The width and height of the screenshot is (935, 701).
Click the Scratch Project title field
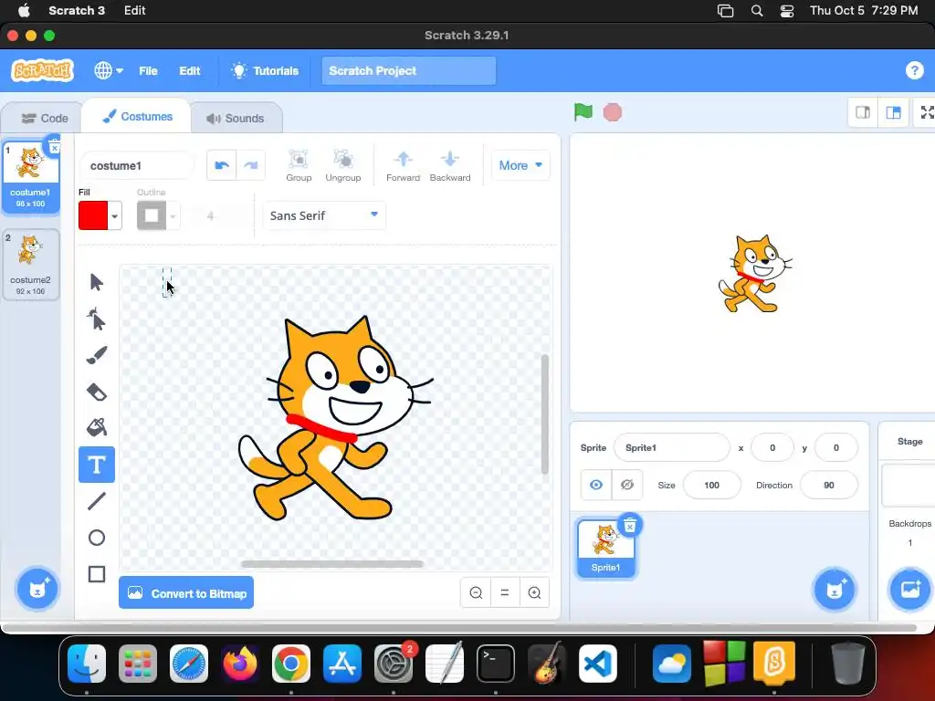pyautogui.click(x=408, y=70)
